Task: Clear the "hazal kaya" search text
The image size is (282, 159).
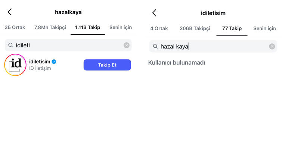Action: pos(272,46)
